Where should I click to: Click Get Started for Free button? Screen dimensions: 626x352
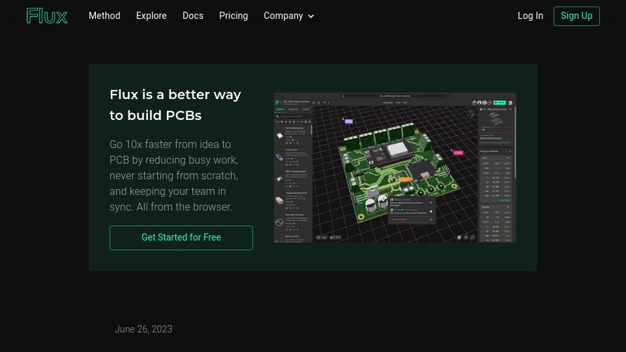tap(181, 238)
